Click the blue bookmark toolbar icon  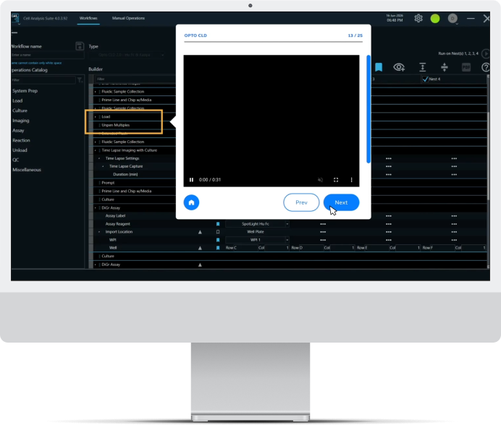pyautogui.click(x=379, y=67)
